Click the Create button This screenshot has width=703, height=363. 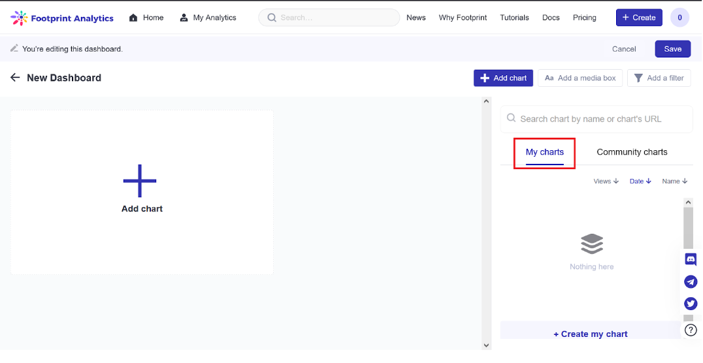coord(639,18)
